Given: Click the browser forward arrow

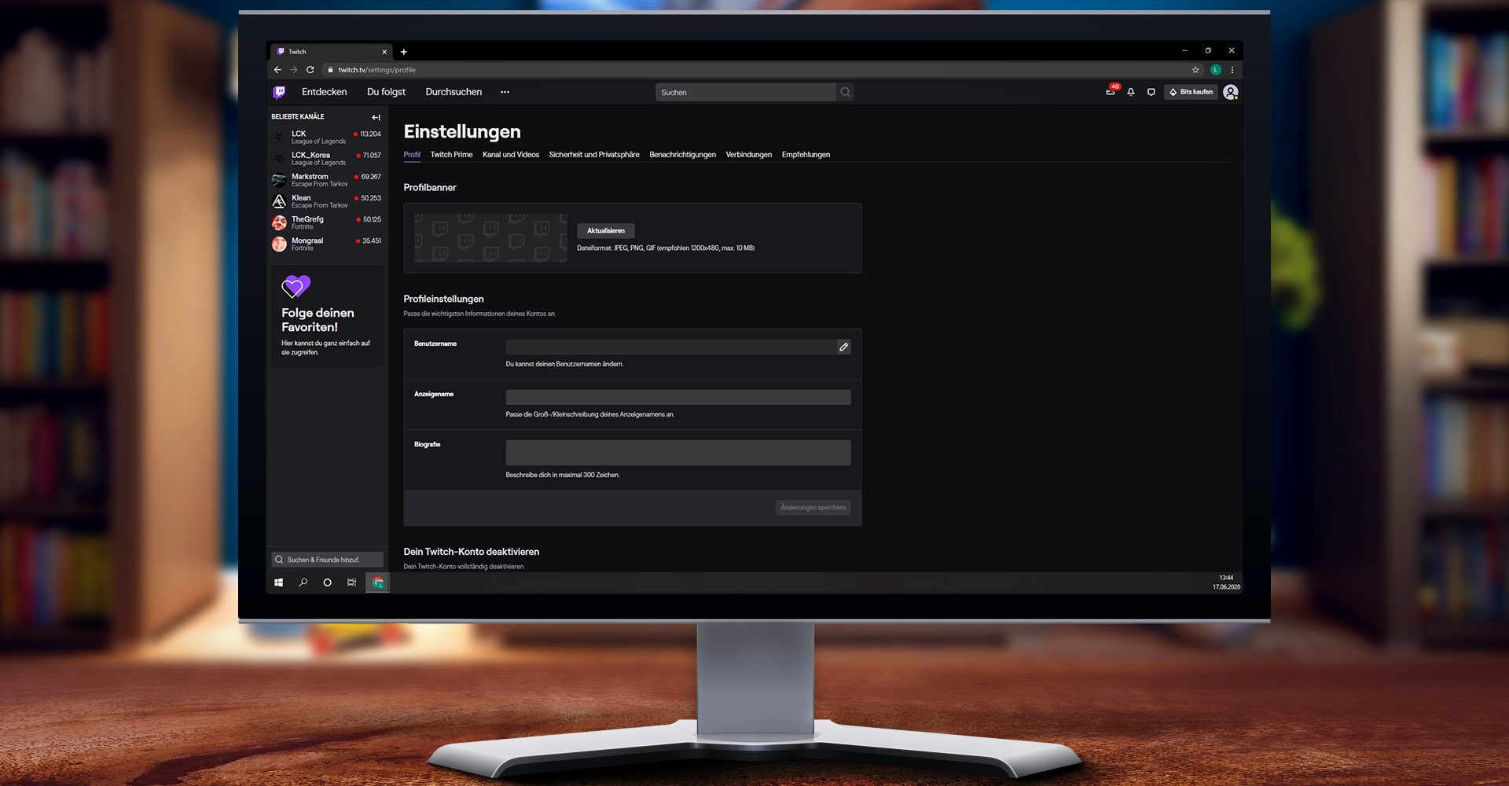Looking at the screenshot, I should 294,70.
